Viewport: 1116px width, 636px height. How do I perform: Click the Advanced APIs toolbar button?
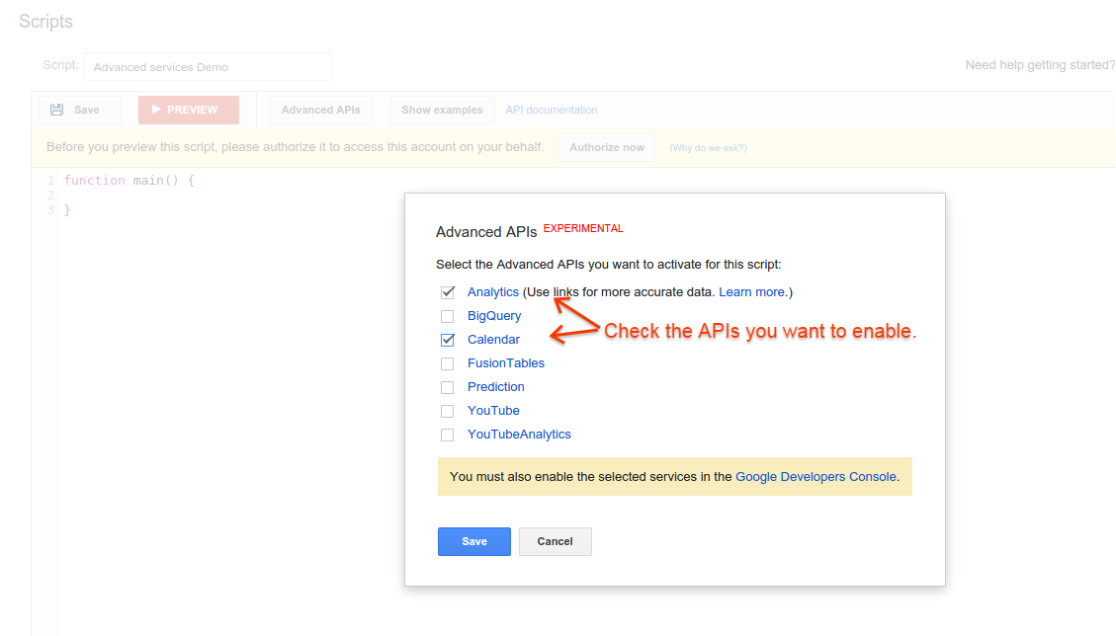coord(320,110)
